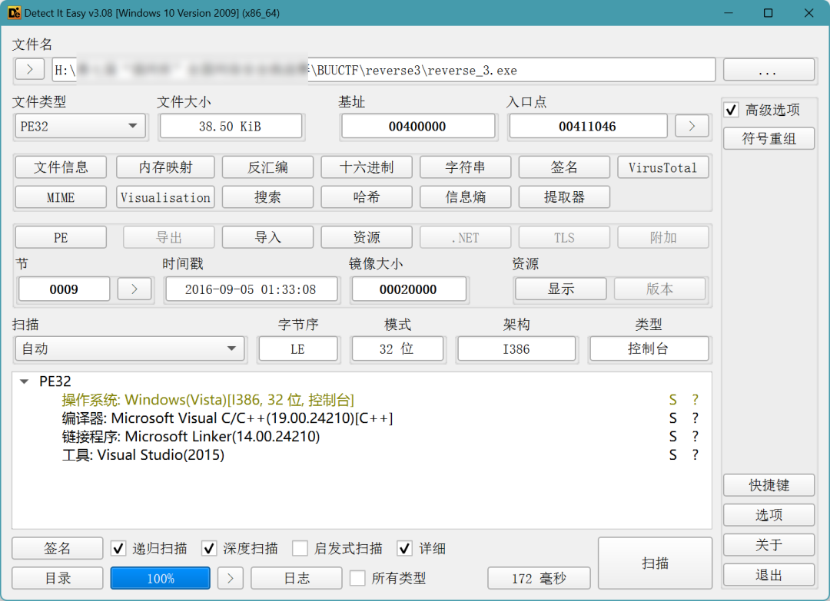Open 十六进制 hex view
Image resolution: width=830 pixels, height=601 pixels.
click(367, 167)
